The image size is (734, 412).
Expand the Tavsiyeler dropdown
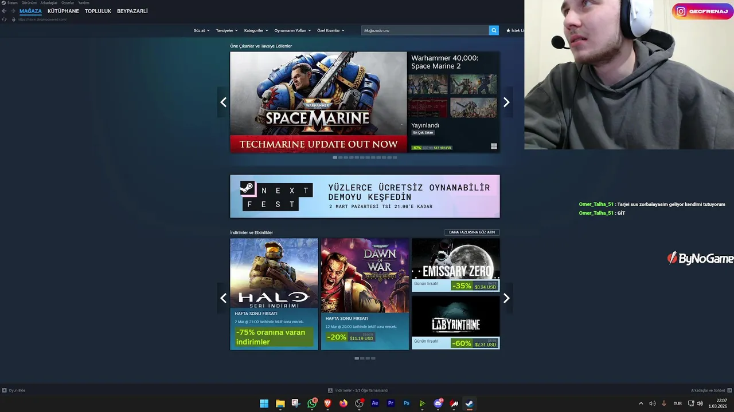click(x=227, y=30)
